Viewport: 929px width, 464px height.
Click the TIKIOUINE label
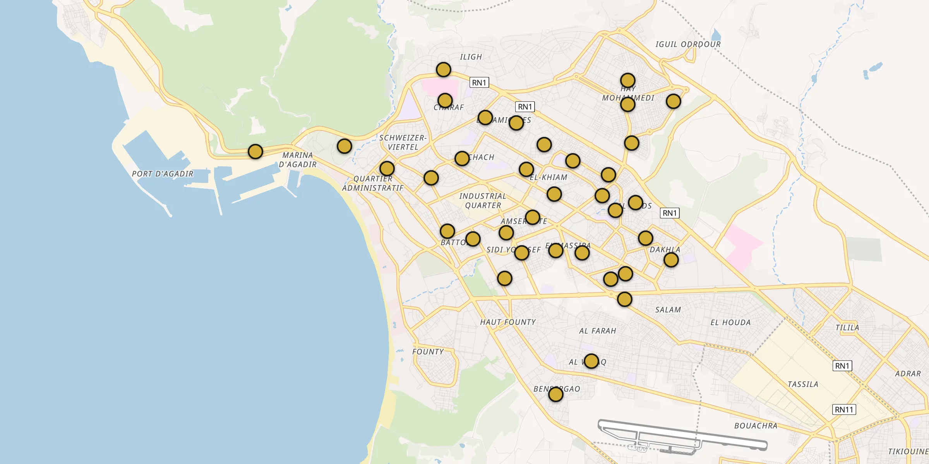[908, 452]
